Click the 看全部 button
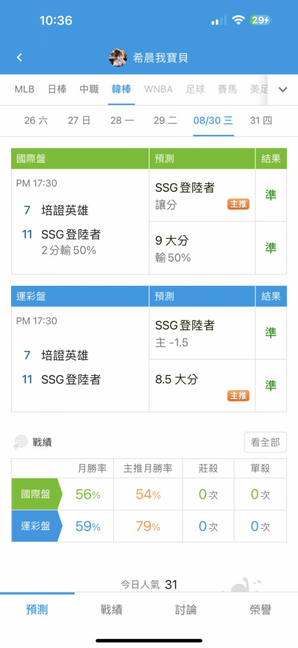The width and height of the screenshot is (298, 648). [265, 442]
